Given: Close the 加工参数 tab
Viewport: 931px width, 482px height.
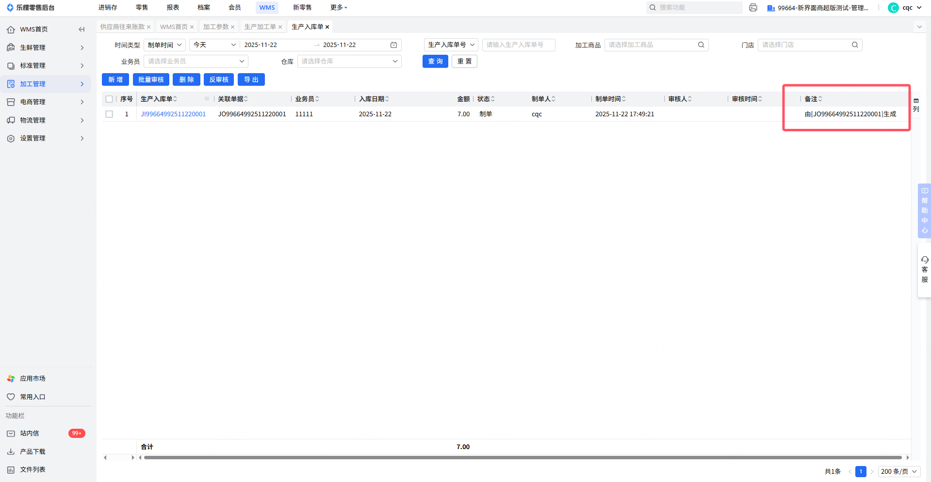Looking at the screenshot, I should click(232, 27).
